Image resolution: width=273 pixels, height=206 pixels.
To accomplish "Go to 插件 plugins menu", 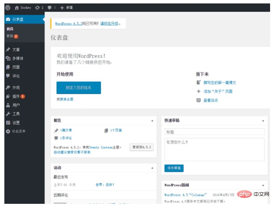I will [x=16, y=96].
